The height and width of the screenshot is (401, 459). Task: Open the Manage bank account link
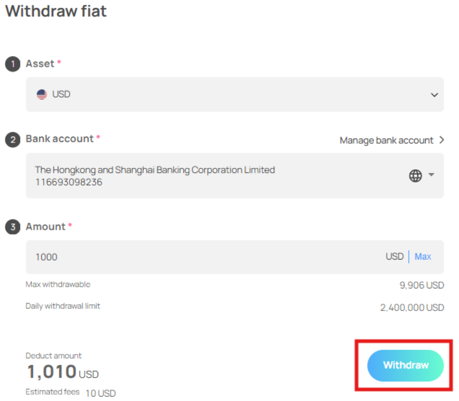(386, 141)
